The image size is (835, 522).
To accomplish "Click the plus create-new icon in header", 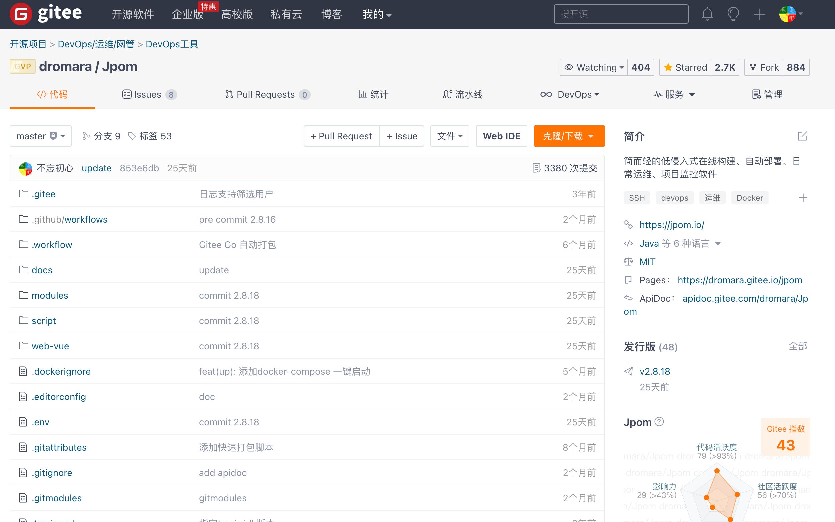I will [x=759, y=14].
